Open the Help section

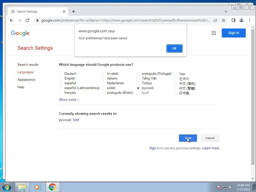click(x=21, y=87)
